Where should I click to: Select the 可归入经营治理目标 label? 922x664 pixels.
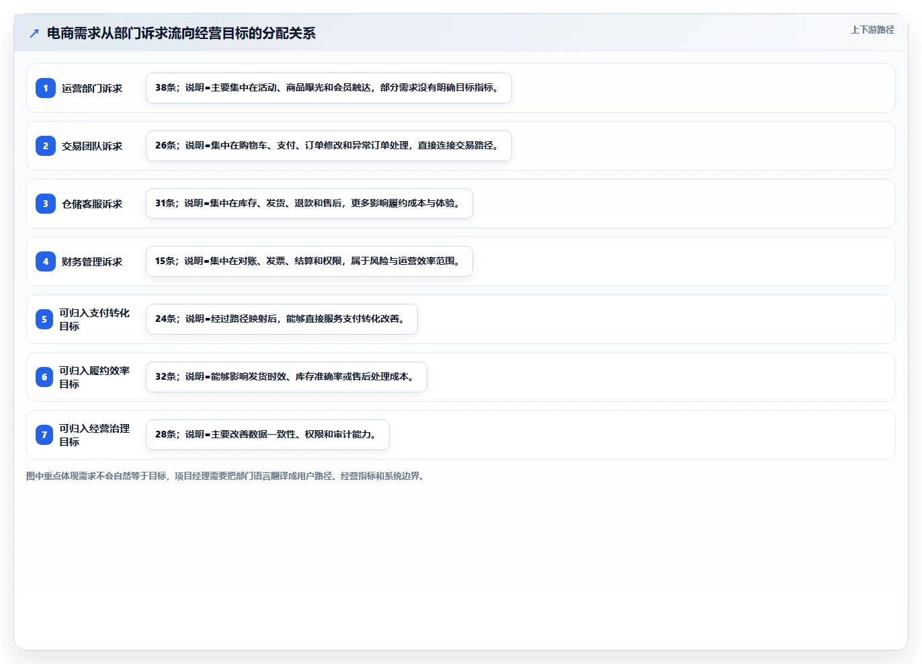[94, 435]
